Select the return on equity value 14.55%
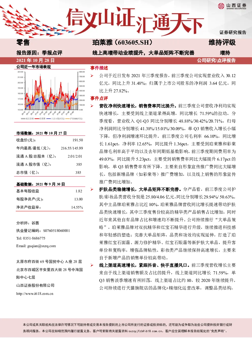The image size is (252, 356). [77, 207]
